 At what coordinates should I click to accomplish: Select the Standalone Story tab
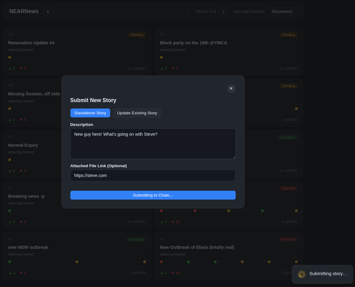90,113
